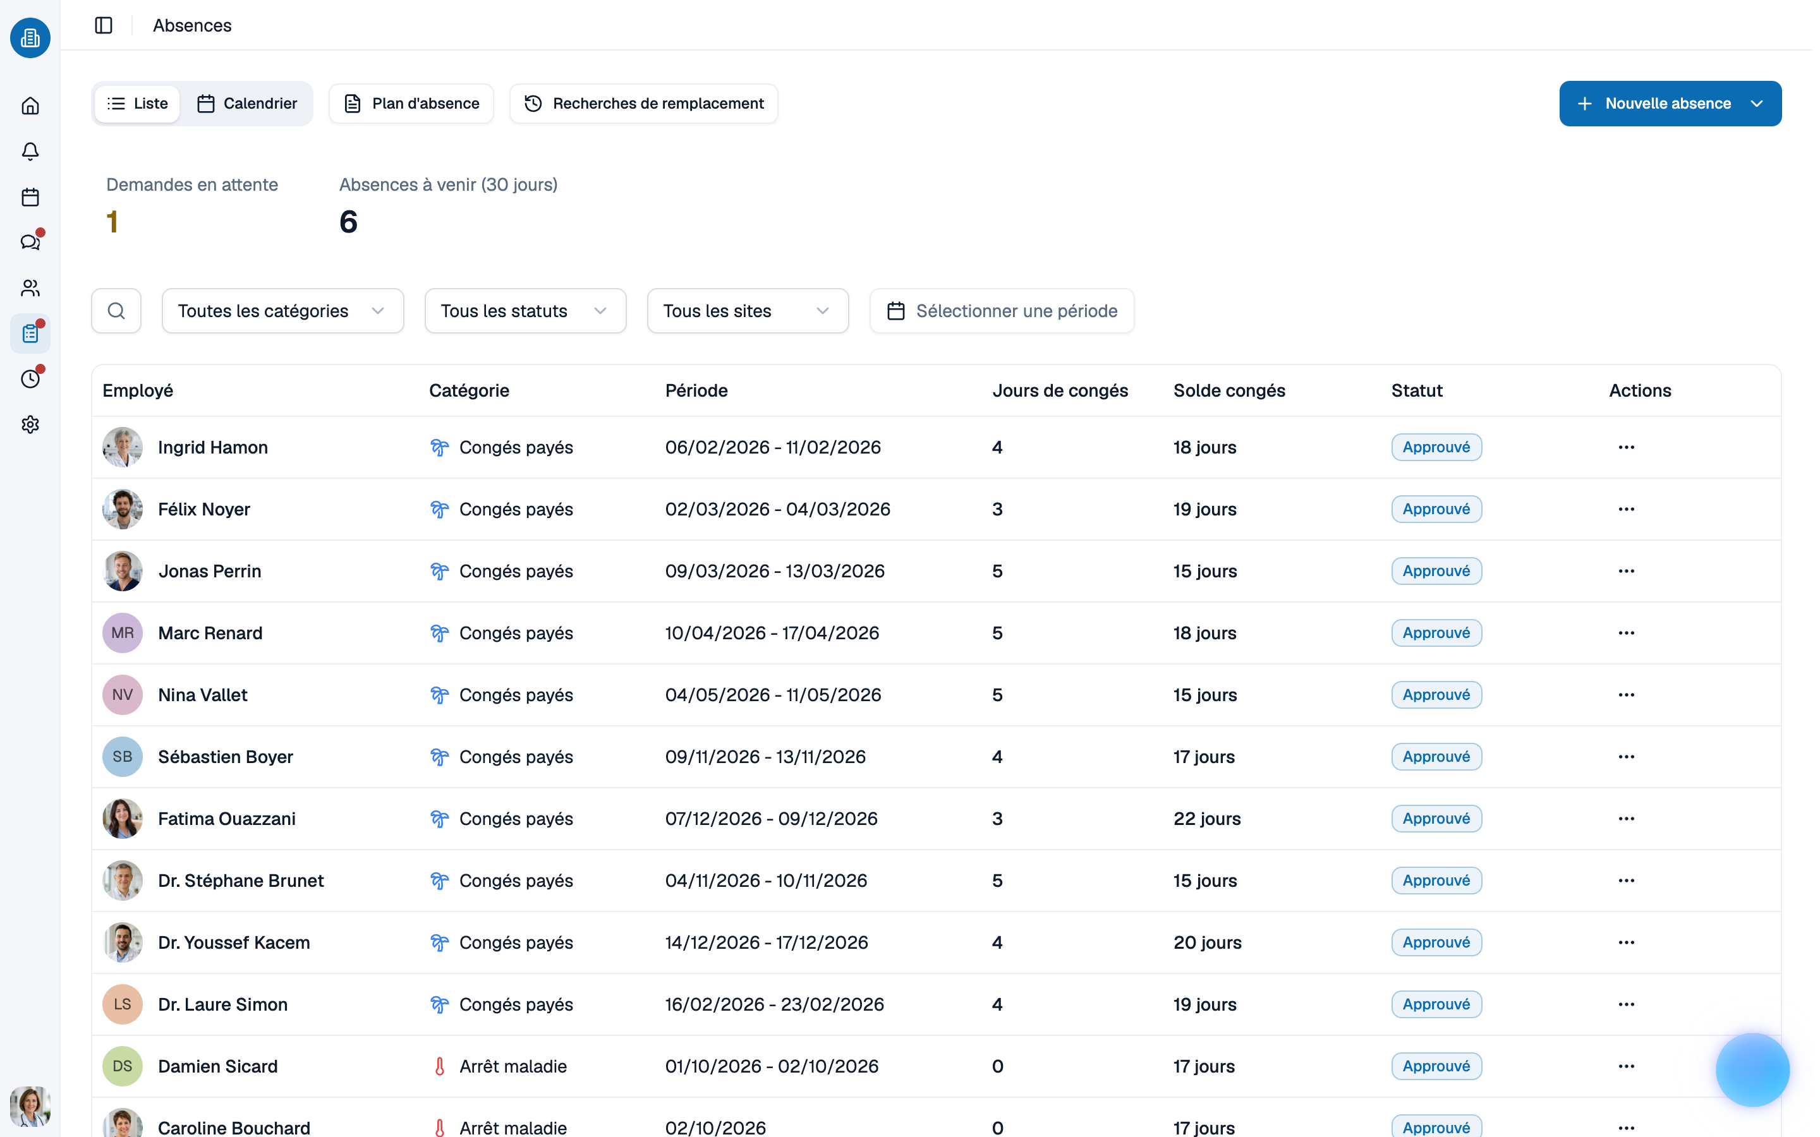Open the absences clipboard icon in sidebar
Image resolution: width=1820 pixels, height=1137 pixels.
click(30, 333)
